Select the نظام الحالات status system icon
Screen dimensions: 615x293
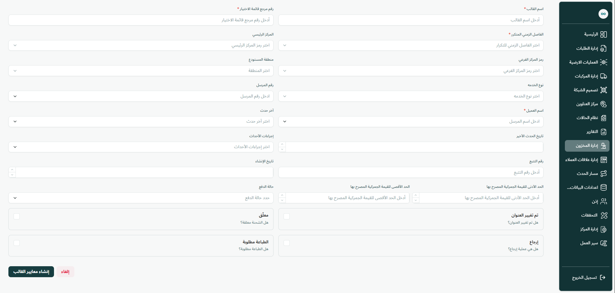pos(603,118)
